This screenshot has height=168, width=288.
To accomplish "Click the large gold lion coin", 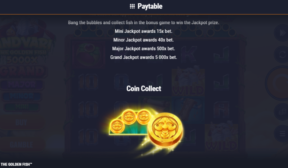I will tap(165, 130).
